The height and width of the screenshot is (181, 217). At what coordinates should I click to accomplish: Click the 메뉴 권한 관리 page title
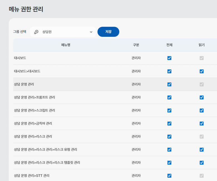(x=26, y=9)
